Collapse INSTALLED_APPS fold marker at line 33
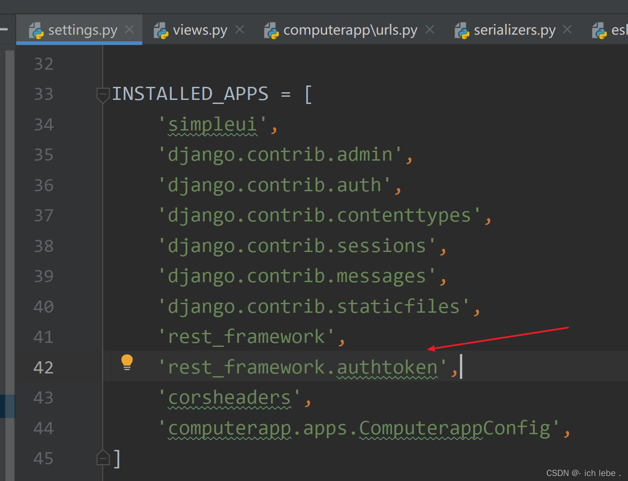 coord(103,94)
